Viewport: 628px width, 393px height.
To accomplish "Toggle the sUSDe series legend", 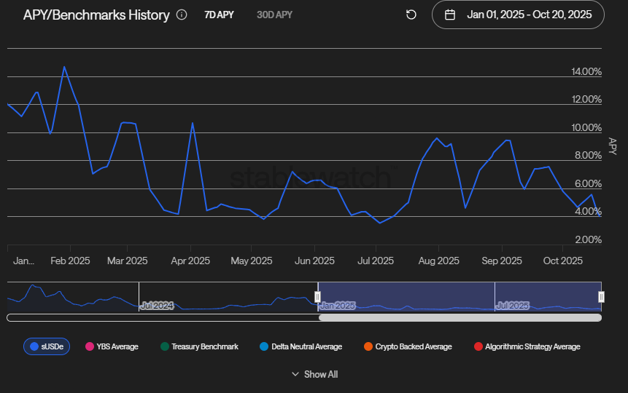I will tap(47, 346).
